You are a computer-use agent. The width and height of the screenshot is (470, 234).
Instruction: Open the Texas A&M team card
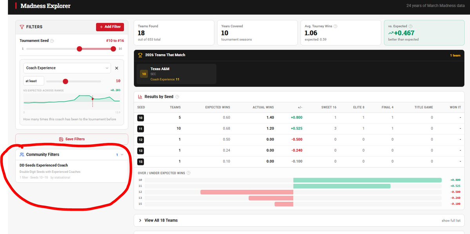click(x=176, y=74)
